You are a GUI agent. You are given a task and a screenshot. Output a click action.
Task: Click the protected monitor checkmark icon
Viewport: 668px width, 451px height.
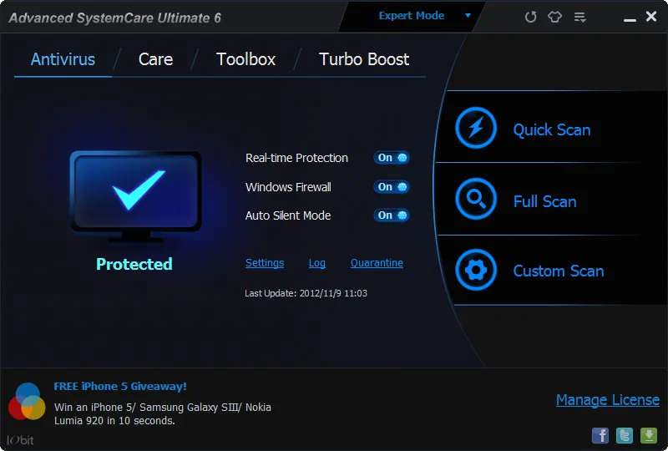[136, 196]
